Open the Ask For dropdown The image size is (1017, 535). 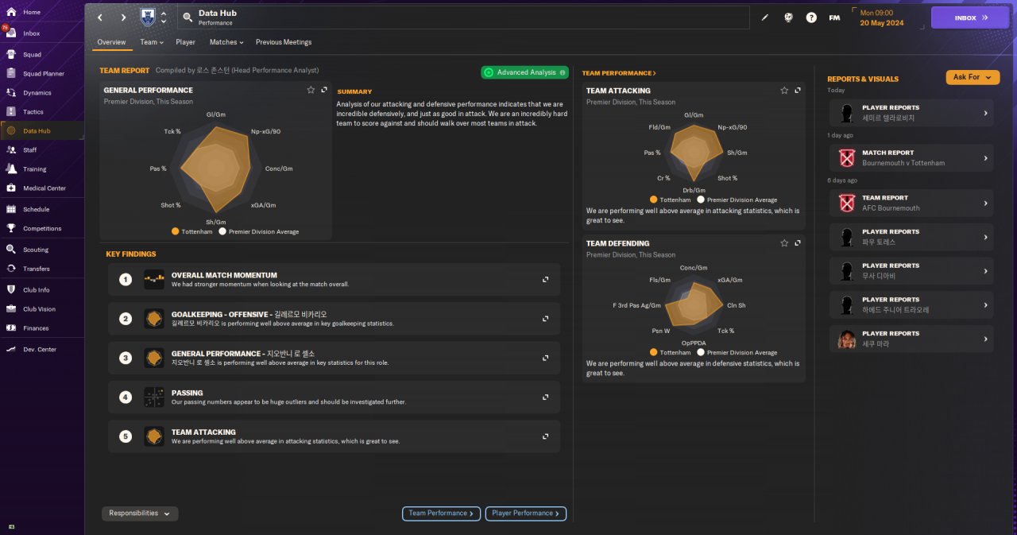[x=973, y=77]
